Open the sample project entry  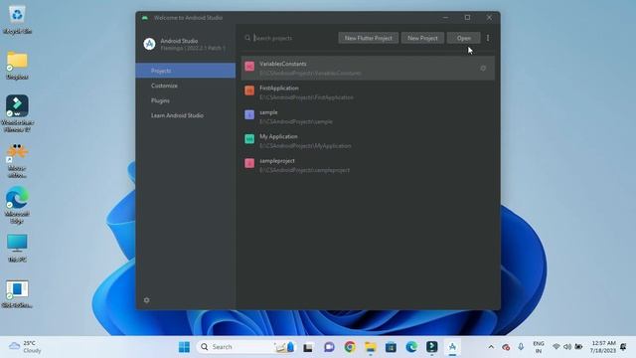pyautogui.click(x=368, y=117)
